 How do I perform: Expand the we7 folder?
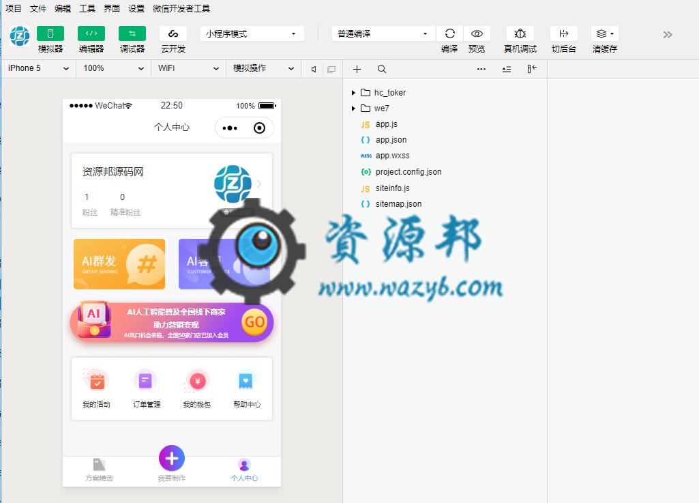[x=353, y=108]
